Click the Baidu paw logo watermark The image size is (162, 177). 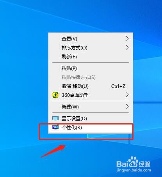click(x=133, y=162)
